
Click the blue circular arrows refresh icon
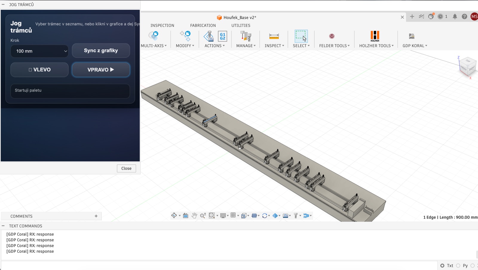[x=265, y=215]
